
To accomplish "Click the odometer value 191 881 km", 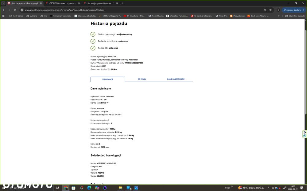I will (112, 69).
